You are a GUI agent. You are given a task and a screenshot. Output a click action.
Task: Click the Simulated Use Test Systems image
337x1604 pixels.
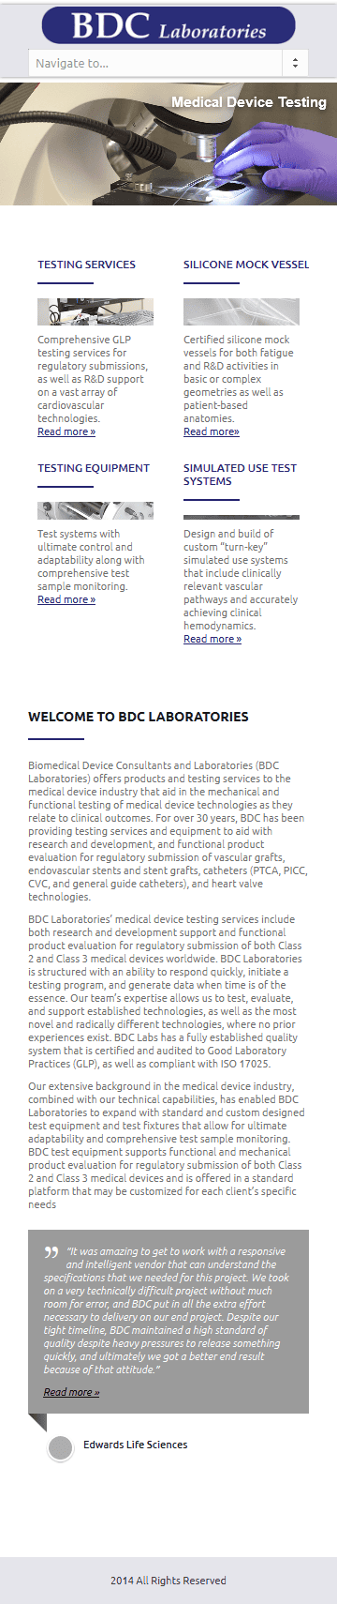click(x=242, y=517)
